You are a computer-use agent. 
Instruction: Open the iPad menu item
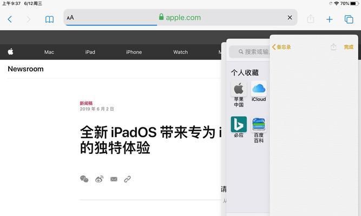click(x=90, y=52)
